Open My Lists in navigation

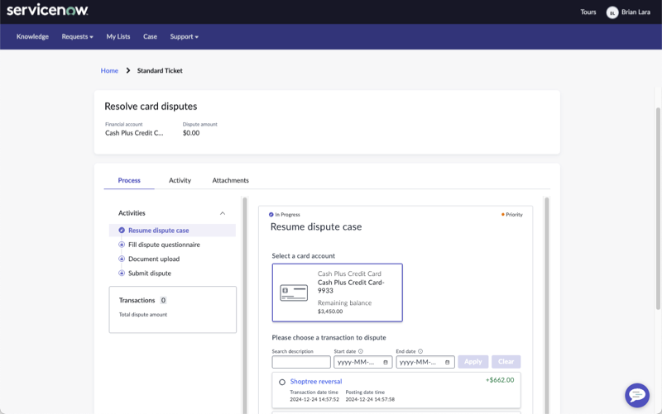118,36
